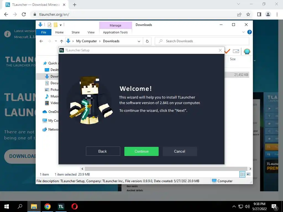Screen dimensions: 283x212
Task: Select Quick access in navigation pane
Action: (x=51, y=63)
